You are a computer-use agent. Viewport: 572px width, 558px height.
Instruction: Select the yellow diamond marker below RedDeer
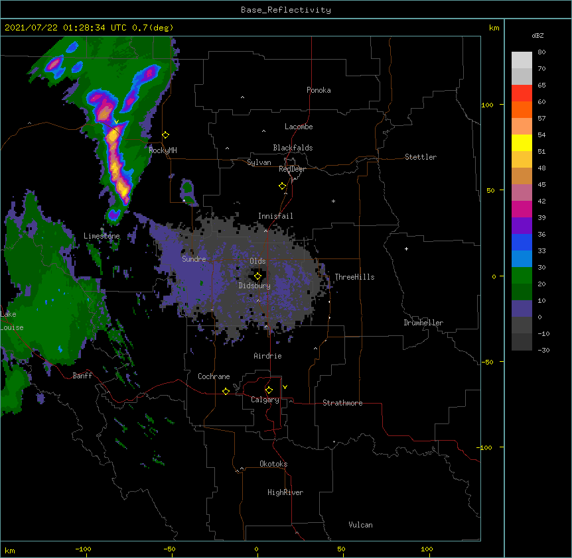[x=283, y=186]
